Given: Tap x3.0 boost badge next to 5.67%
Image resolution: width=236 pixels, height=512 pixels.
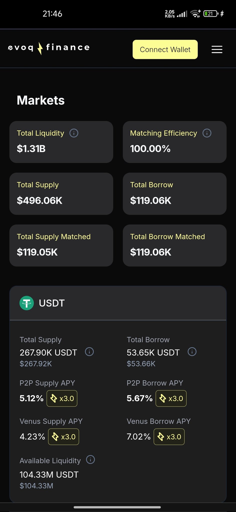Looking at the screenshot, I should coord(171,398).
